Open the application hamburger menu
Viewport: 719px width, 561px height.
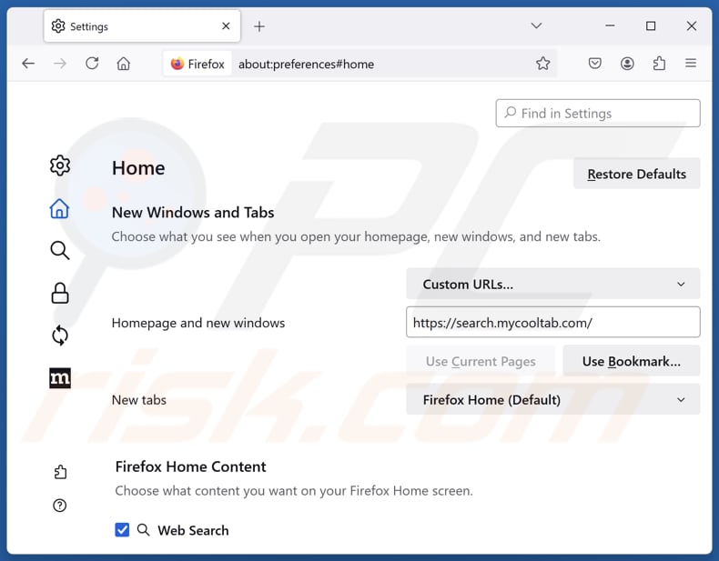[x=691, y=64]
